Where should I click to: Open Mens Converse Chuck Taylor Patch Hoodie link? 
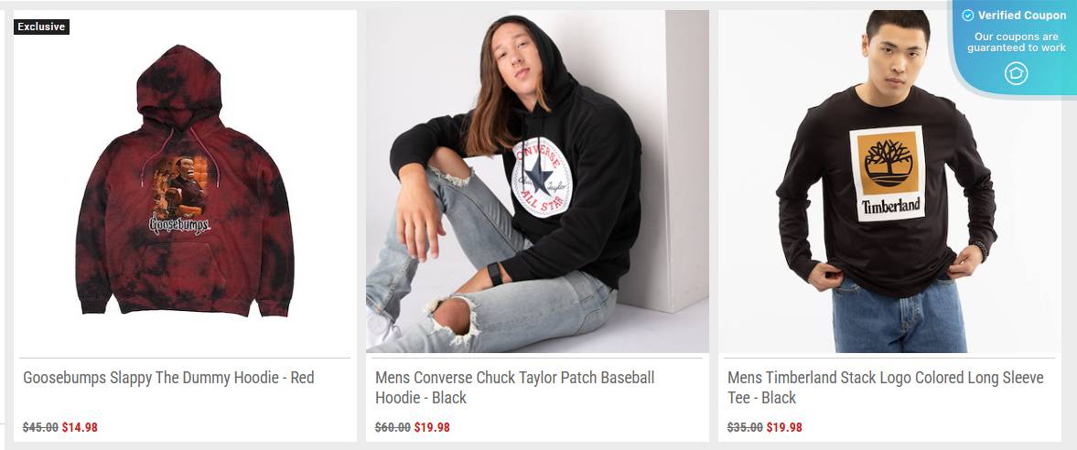pyautogui.click(x=514, y=388)
